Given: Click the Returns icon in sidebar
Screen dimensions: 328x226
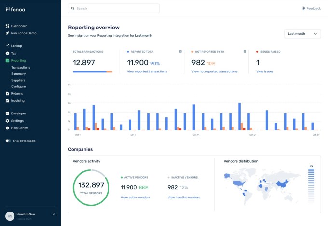Looking at the screenshot, I should [x=7, y=94].
